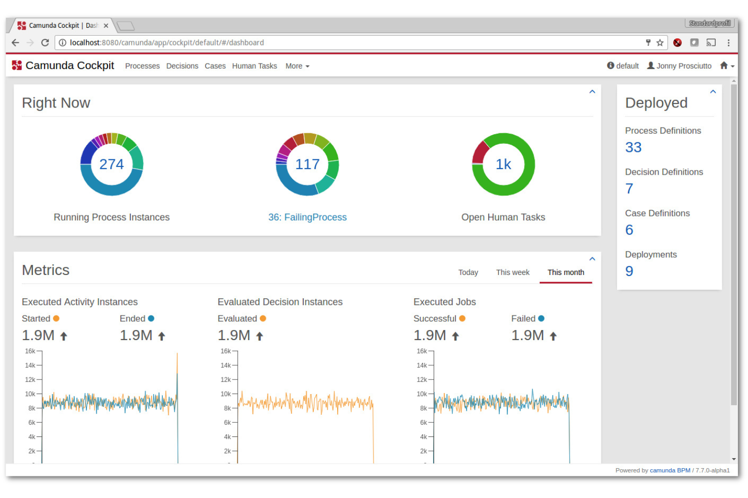The image size is (748, 498).
Task: Click the site info icon in address bar
Action: pyautogui.click(x=62, y=43)
